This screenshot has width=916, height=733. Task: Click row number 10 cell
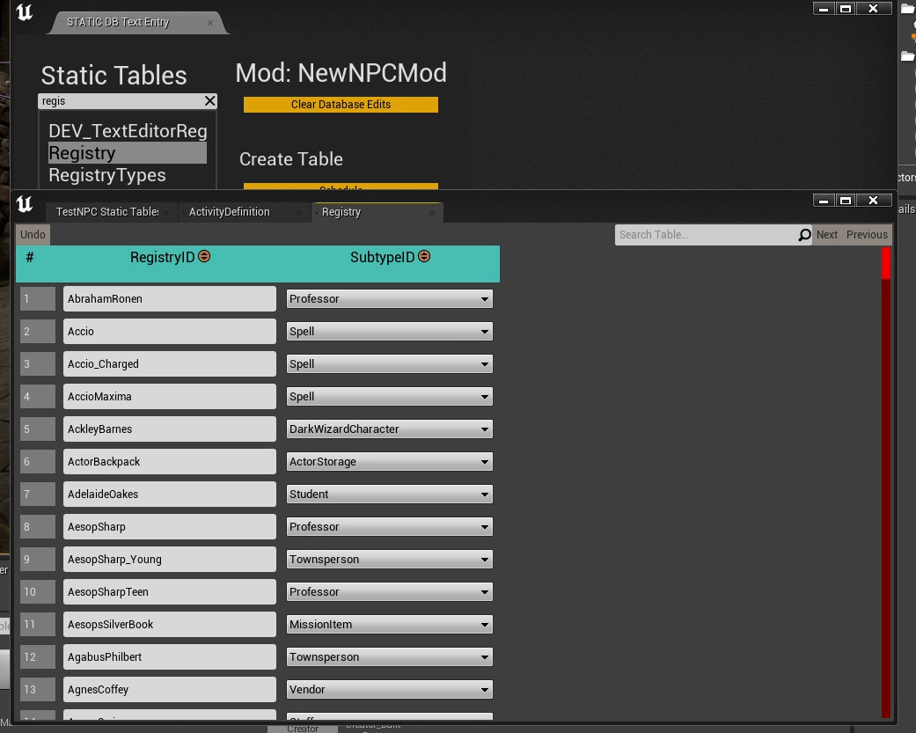pyautogui.click(x=37, y=592)
